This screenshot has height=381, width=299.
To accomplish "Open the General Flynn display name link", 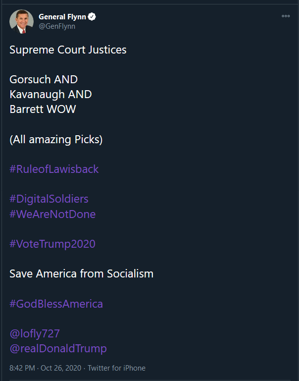I will tap(62, 17).
